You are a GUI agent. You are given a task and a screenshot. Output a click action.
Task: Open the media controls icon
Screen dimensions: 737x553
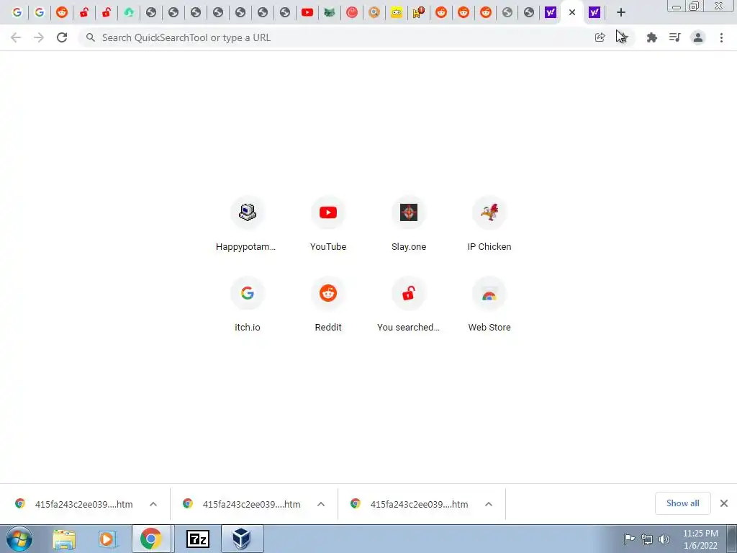(x=674, y=37)
